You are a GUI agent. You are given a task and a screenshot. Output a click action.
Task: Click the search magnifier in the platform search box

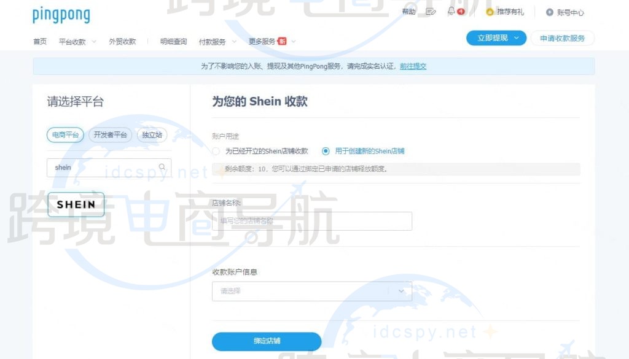click(161, 167)
